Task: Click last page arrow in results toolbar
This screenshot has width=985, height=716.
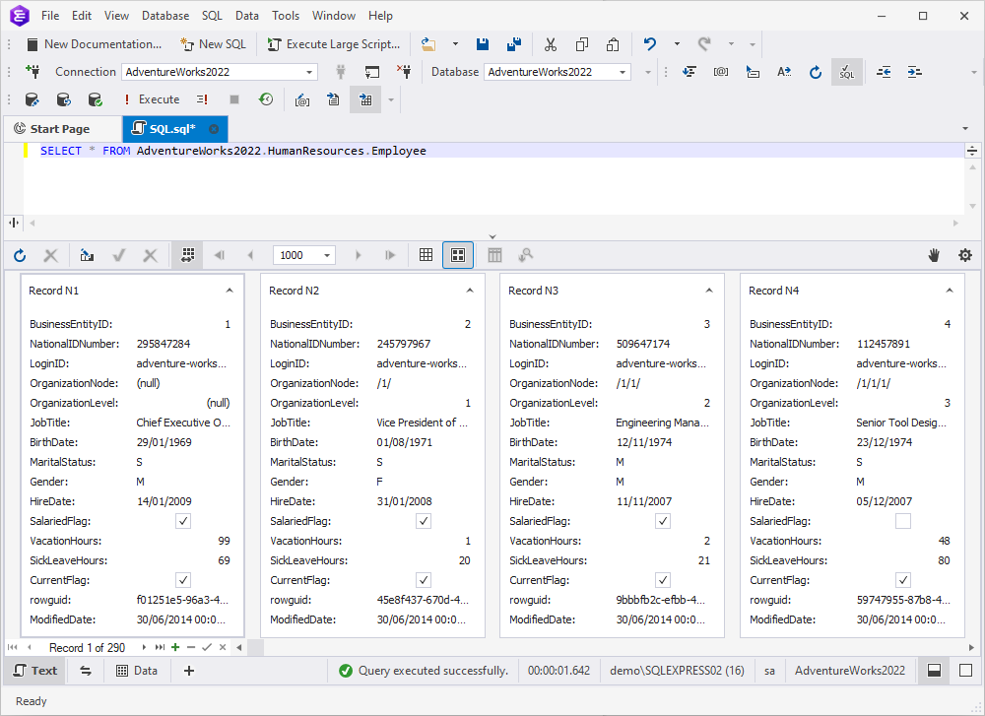Action: pos(390,255)
